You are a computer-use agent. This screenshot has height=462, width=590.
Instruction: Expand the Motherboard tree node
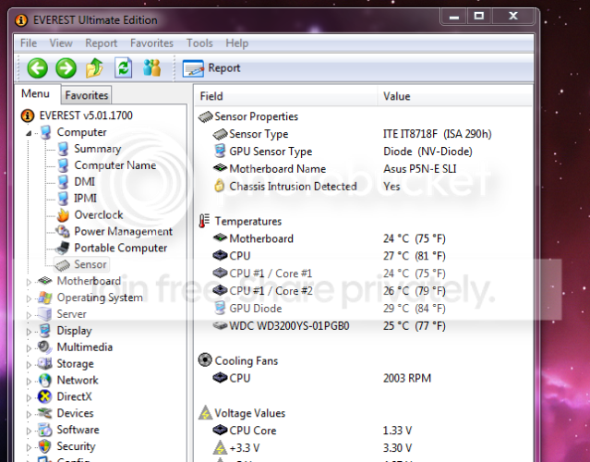[x=29, y=281]
